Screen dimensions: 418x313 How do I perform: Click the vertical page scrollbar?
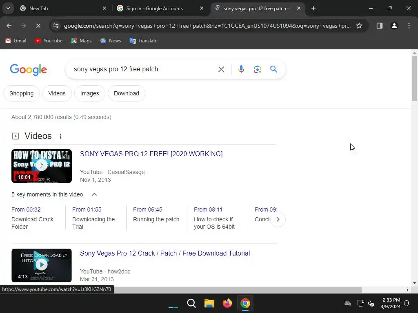(414, 79)
